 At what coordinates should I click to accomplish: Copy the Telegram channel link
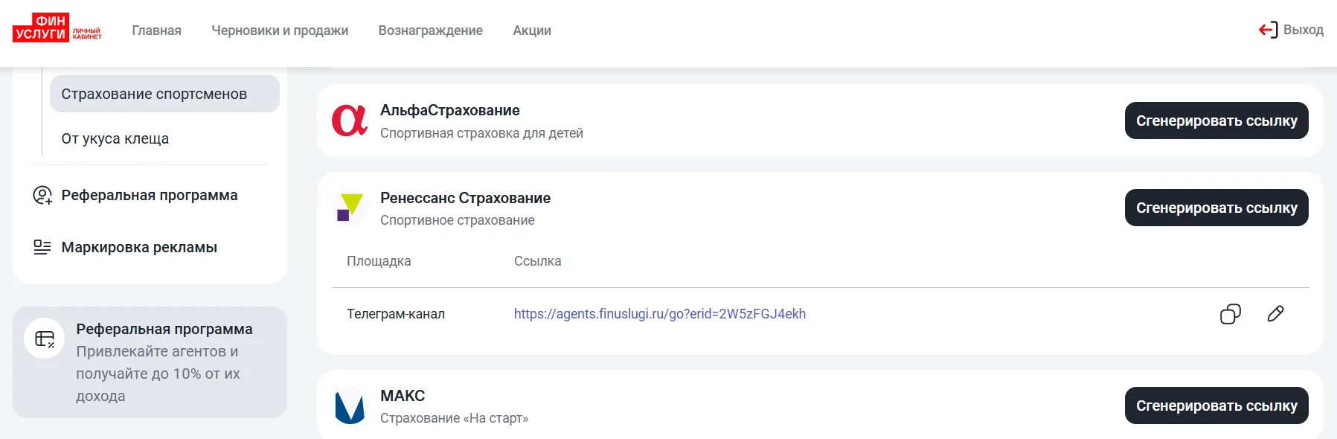tap(1231, 314)
